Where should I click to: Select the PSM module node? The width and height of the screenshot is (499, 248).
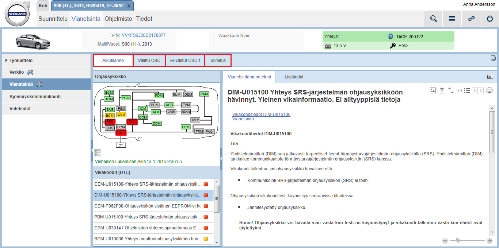186,127
